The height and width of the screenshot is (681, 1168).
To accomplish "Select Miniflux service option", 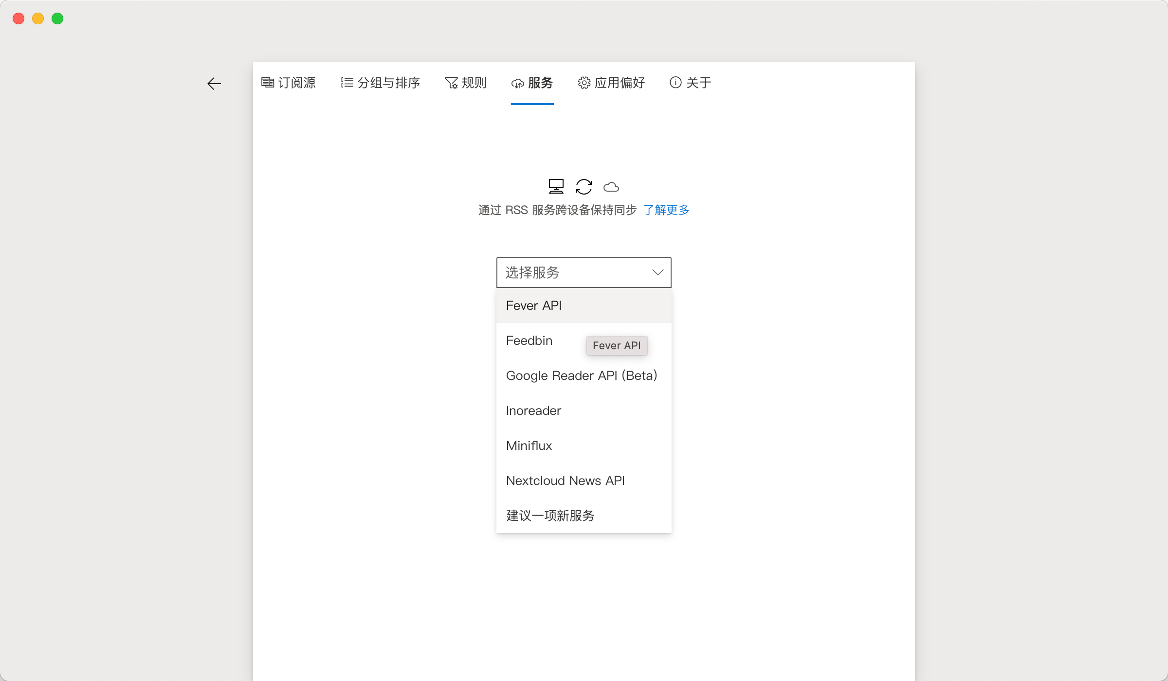I will tap(529, 446).
